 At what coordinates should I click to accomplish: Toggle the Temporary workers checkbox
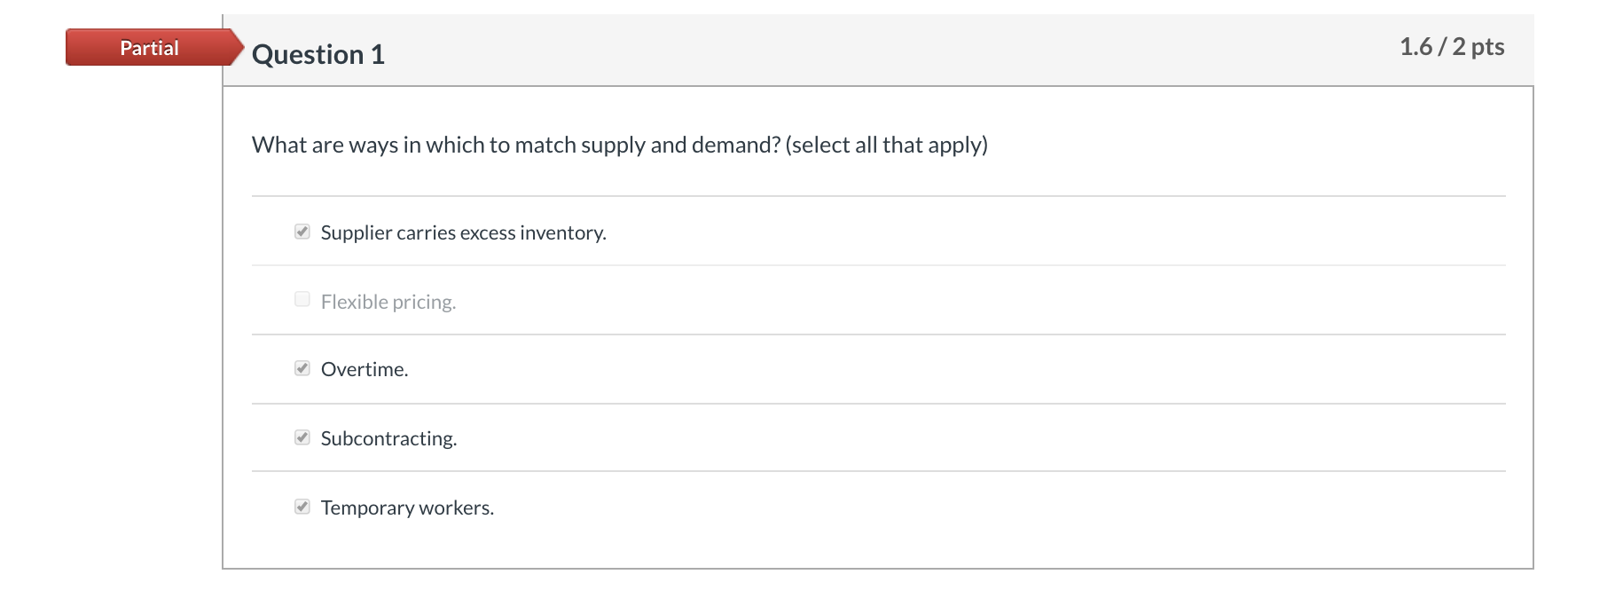point(302,507)
